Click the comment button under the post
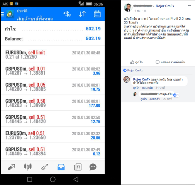The width and height of the screenshot is (195, 185). tap(170, 62)
